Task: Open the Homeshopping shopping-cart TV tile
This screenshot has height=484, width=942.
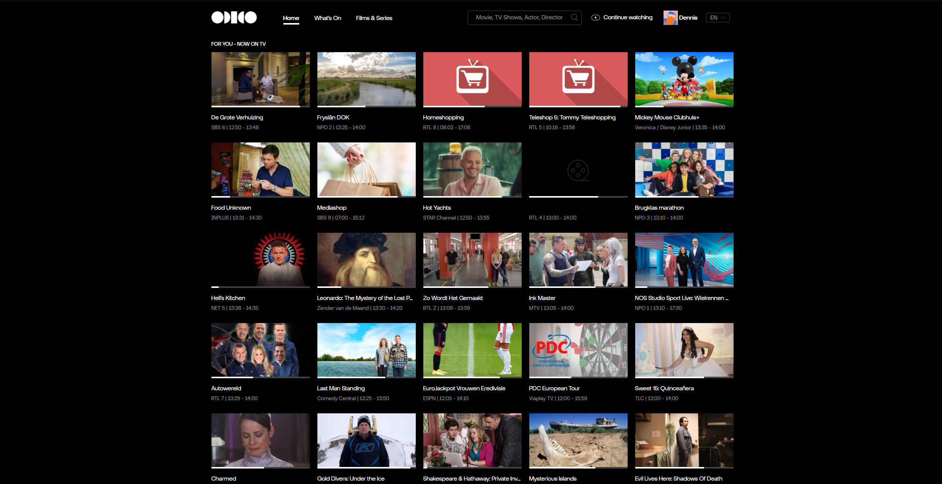Action: tap(472, 79)
